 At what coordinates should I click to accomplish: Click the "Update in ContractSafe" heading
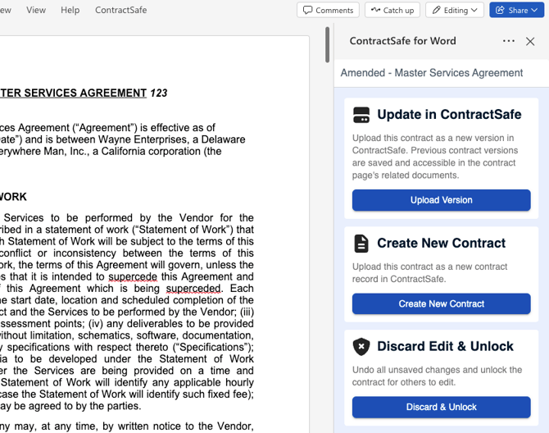point(449,115)
